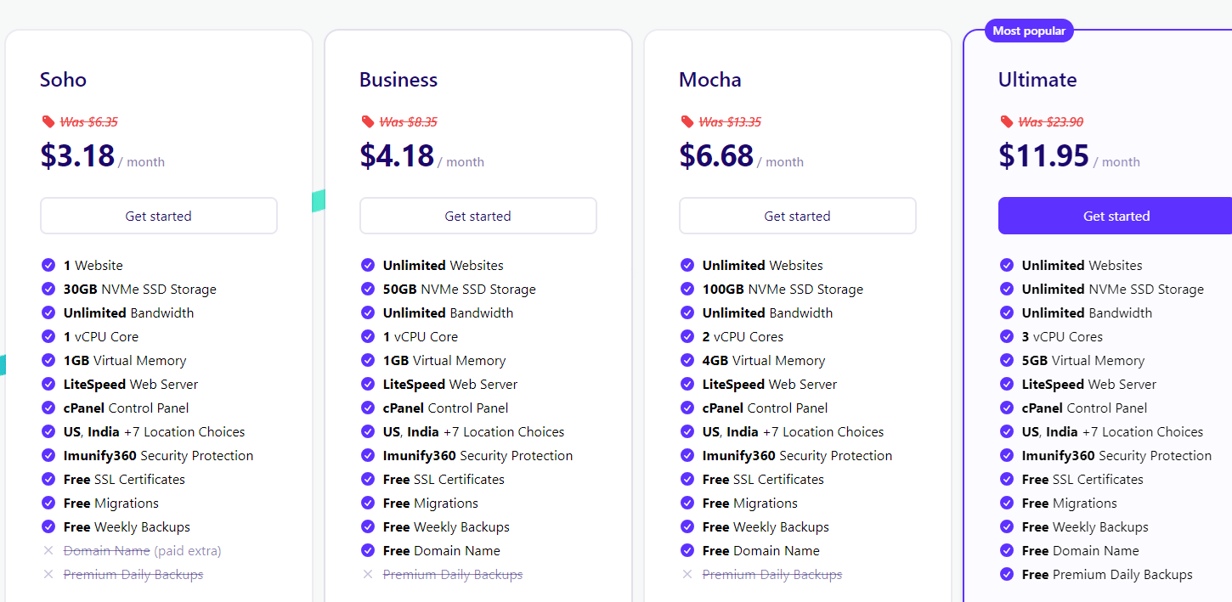
Task: Select the Most popular badge
Action: [1029, 30]
